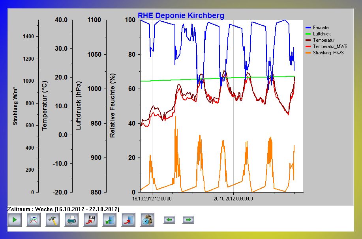Click the Temperatur legend label

coord(324,40)
